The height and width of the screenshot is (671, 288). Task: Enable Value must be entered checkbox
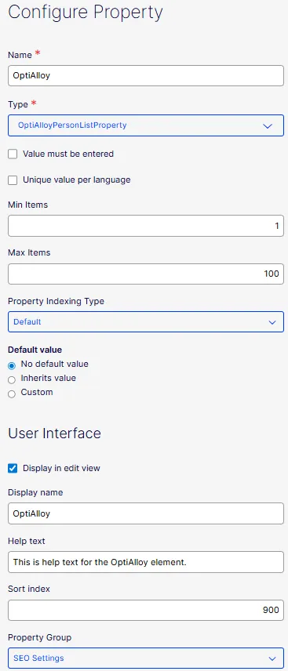point(13,154)
